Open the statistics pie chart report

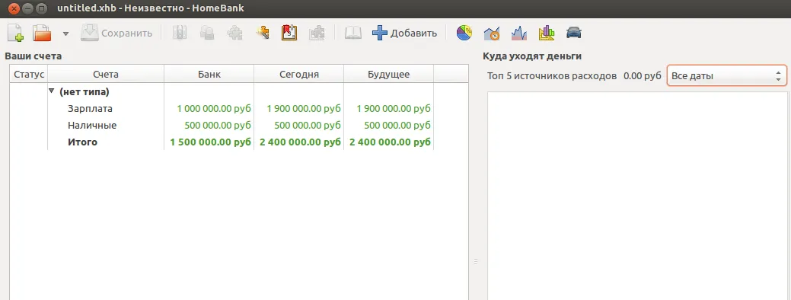click(x=464, y=34)
